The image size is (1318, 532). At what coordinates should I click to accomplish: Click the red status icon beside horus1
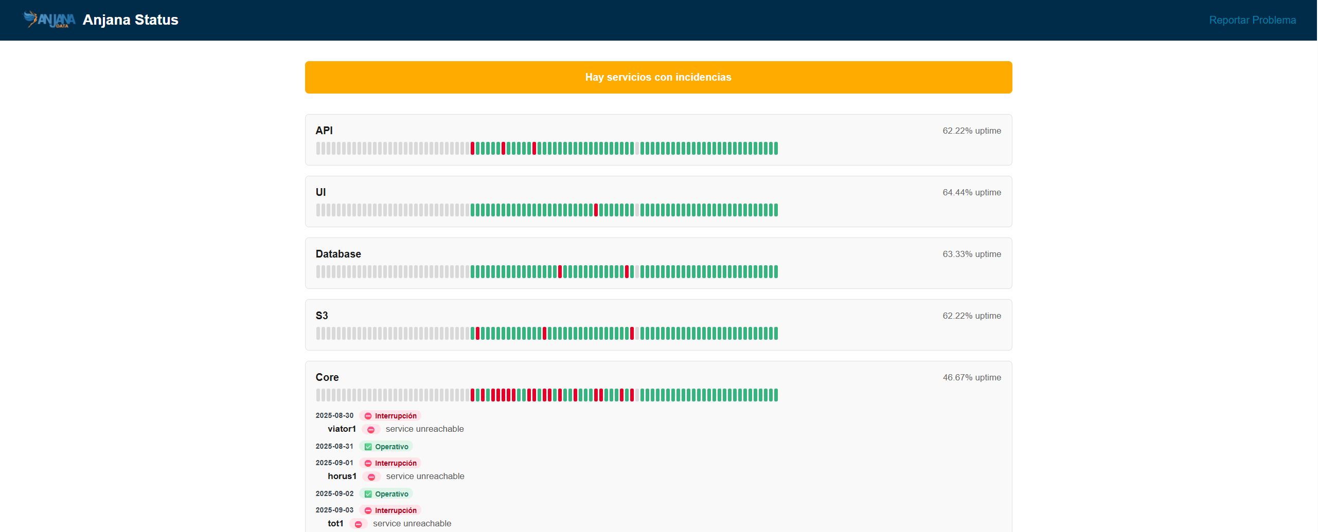371,476
